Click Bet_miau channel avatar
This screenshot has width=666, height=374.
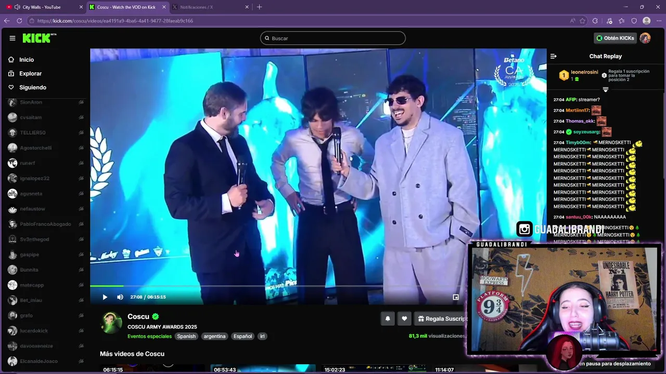[x=12, y=300]
